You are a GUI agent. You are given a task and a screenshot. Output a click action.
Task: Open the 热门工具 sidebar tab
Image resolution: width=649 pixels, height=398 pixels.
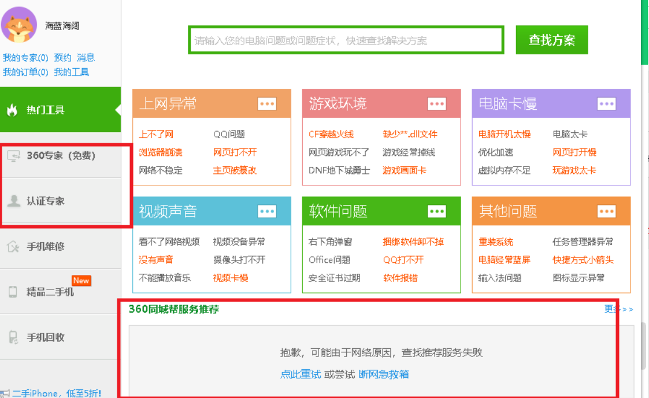(x=61, y=110)
